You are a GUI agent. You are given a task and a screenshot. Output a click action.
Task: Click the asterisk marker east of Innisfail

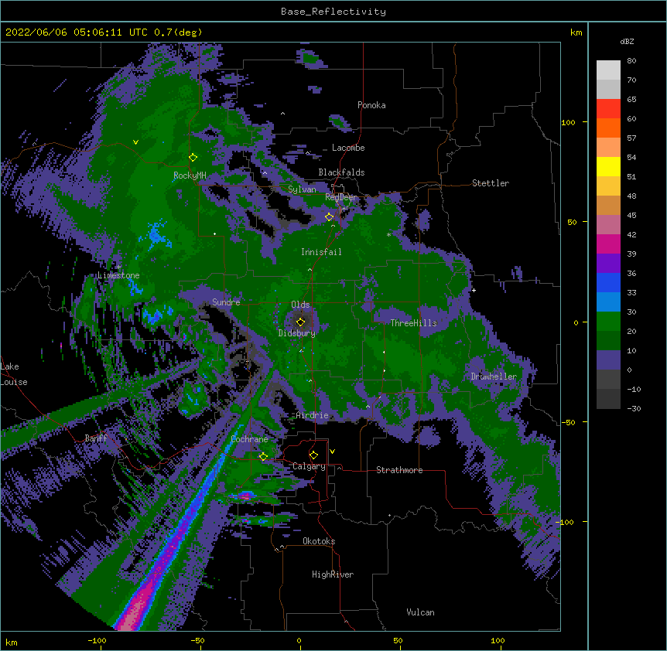(388, 235)
